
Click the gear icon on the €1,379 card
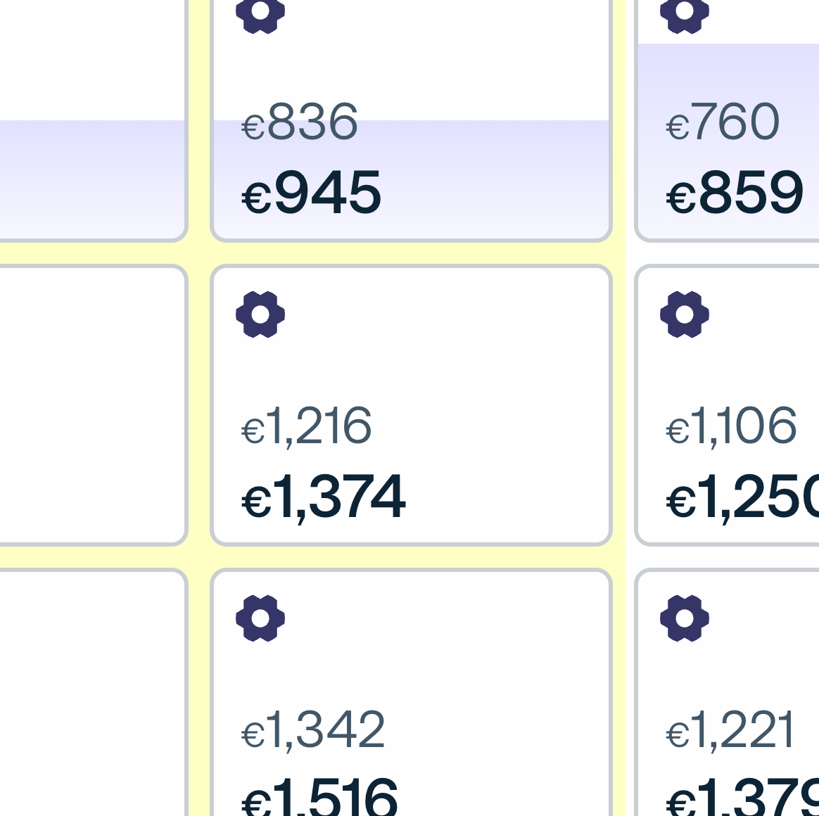coord(683,618)
